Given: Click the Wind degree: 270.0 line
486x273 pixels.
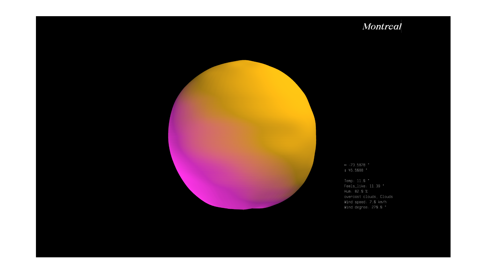Looking at the screenshot, I should coord(365,207).
